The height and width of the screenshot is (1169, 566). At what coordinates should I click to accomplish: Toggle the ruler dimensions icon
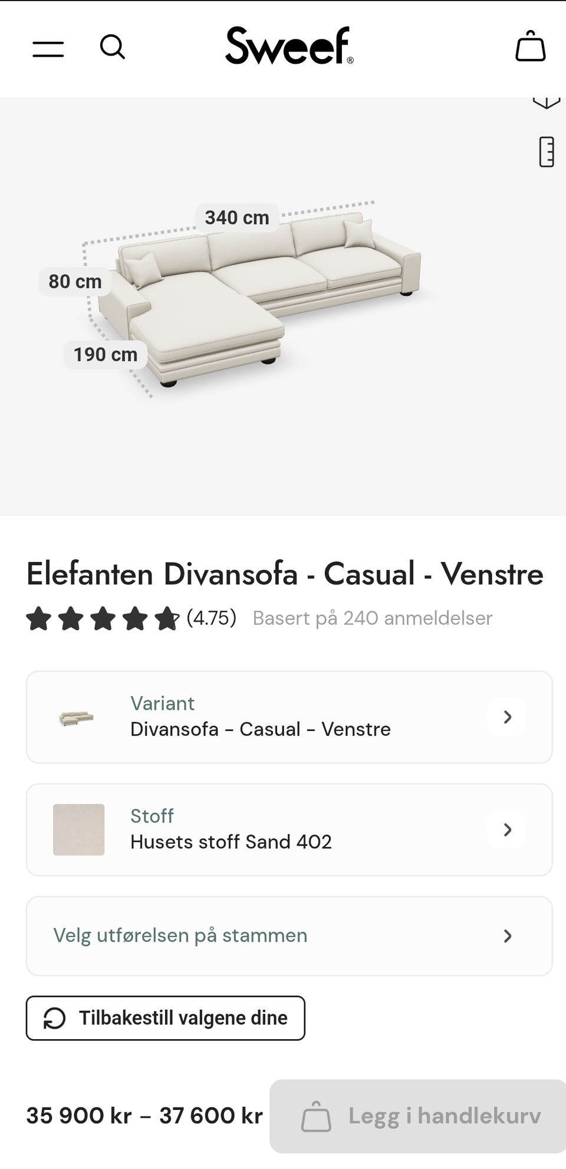tap(547, 152)
